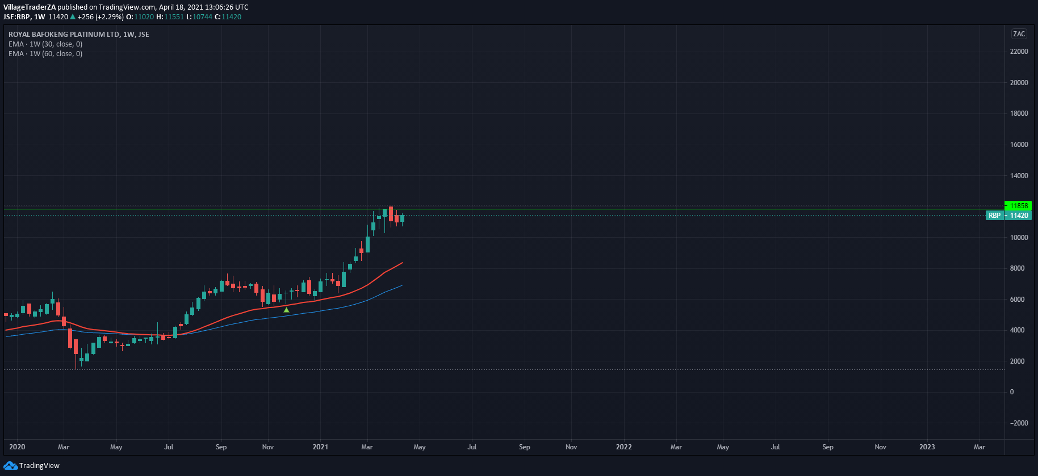Image resolution: width=1038 pixels, height=476 pixels.
Task: Click the JSE:RBP symbol in the header
Action: [16, 17]
